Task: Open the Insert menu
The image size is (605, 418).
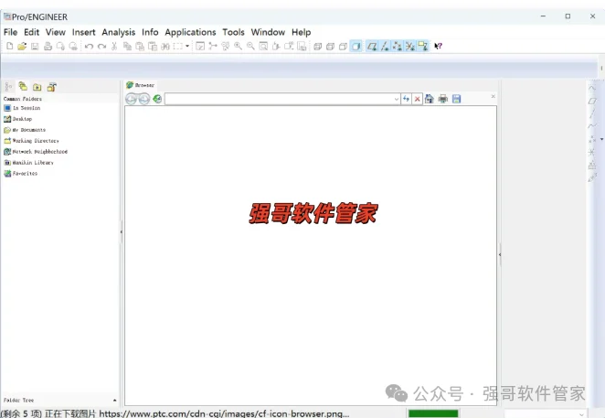Action: (x=84, y=32)
